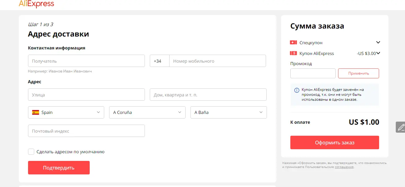
Task: Click the Подтвердить button
Action: click(x=59, y=168)
